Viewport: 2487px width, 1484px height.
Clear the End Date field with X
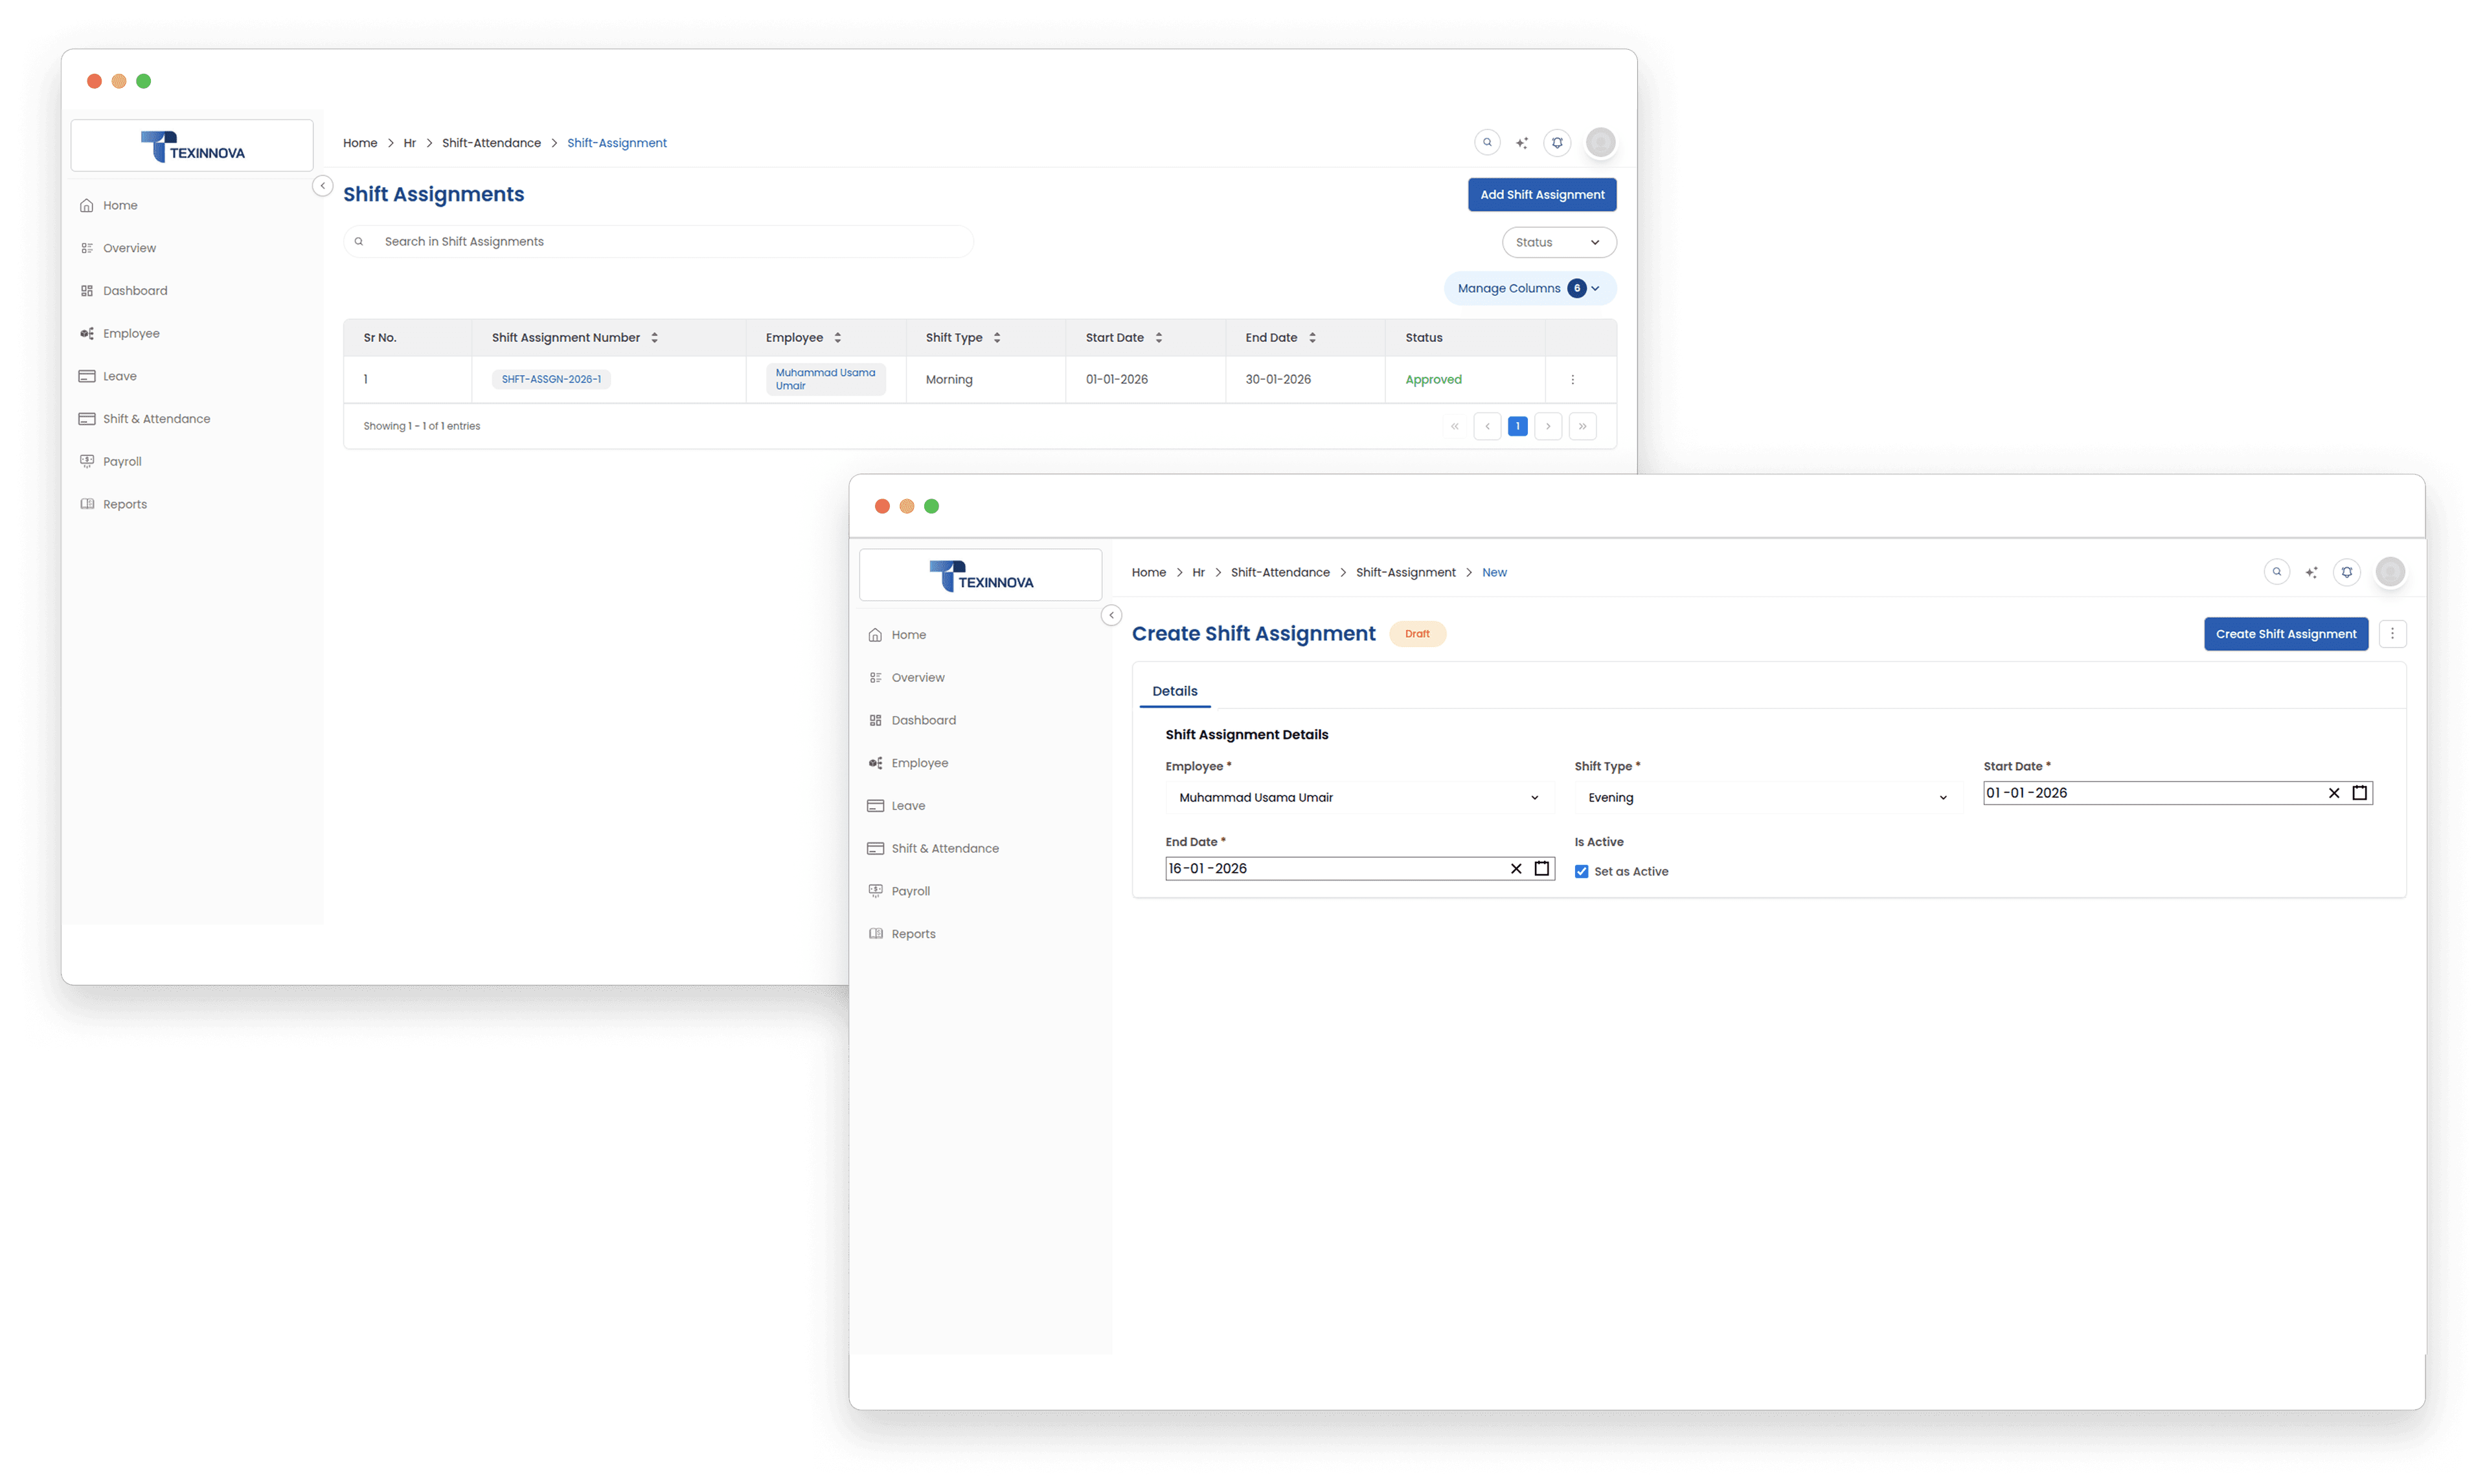(1515, 868)
